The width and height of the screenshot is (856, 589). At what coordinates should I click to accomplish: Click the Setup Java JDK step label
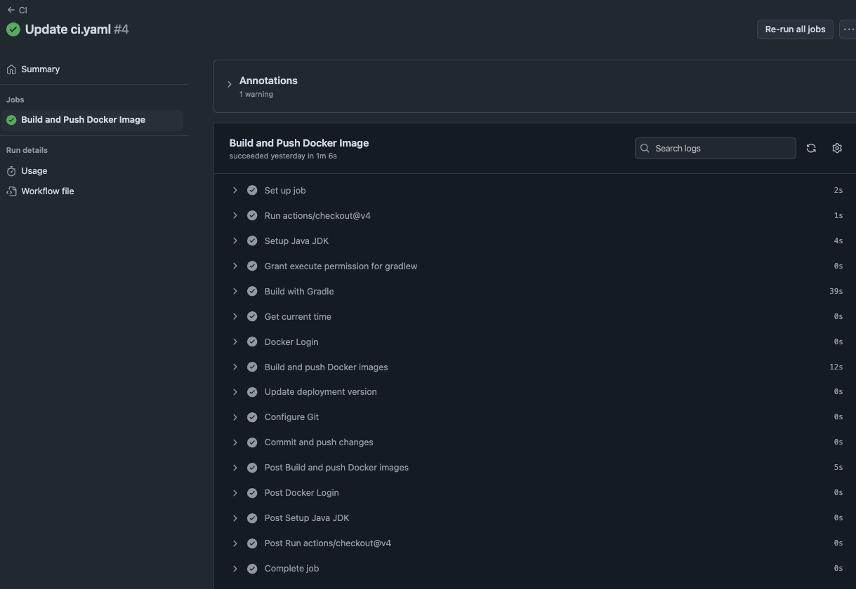coord(296,241)
